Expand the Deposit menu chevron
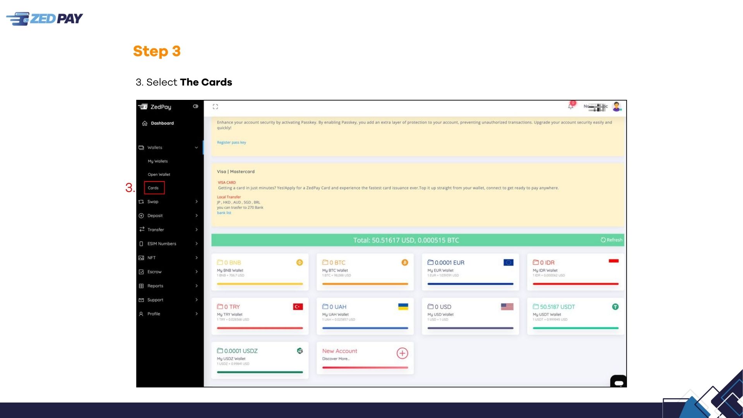This screenshot has width=743, height=418. click(x=197, y=216)
